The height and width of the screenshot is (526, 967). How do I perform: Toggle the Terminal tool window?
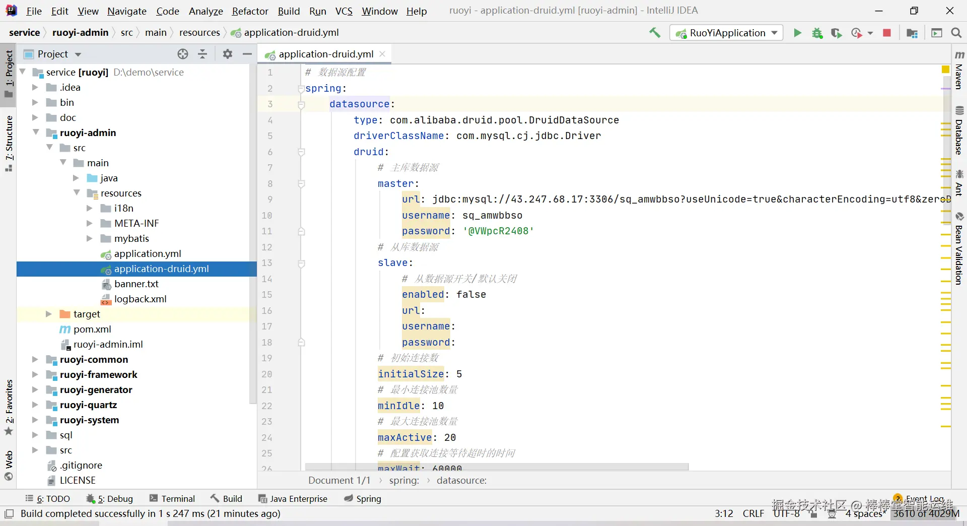pos(172,498)
